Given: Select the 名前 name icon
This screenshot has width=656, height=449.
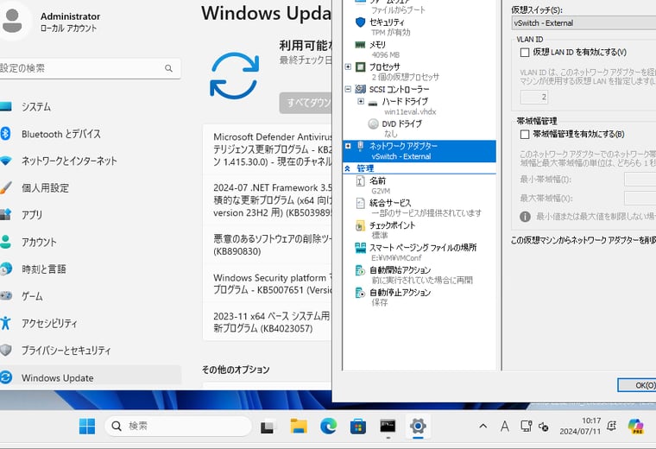Looking at the screenshot, I should (360, 180).
